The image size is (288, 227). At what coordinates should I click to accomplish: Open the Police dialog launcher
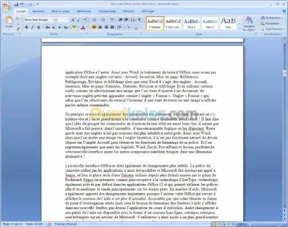click(x=87, y=34)
